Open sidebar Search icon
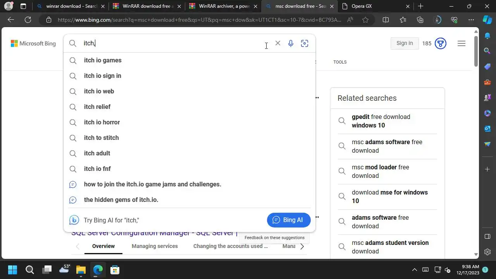Viewport: 496px width, 279px height. tap(487, 51)
